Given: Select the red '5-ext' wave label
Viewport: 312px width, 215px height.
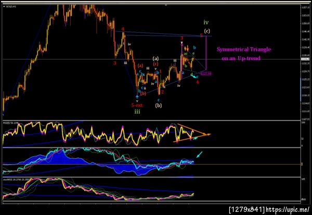Looking at the screenshot, I should (x=137, y=105).
